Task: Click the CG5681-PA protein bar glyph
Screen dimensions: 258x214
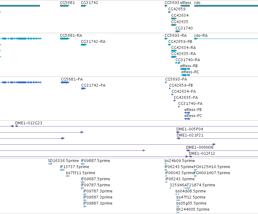Action: click(65, 82)
